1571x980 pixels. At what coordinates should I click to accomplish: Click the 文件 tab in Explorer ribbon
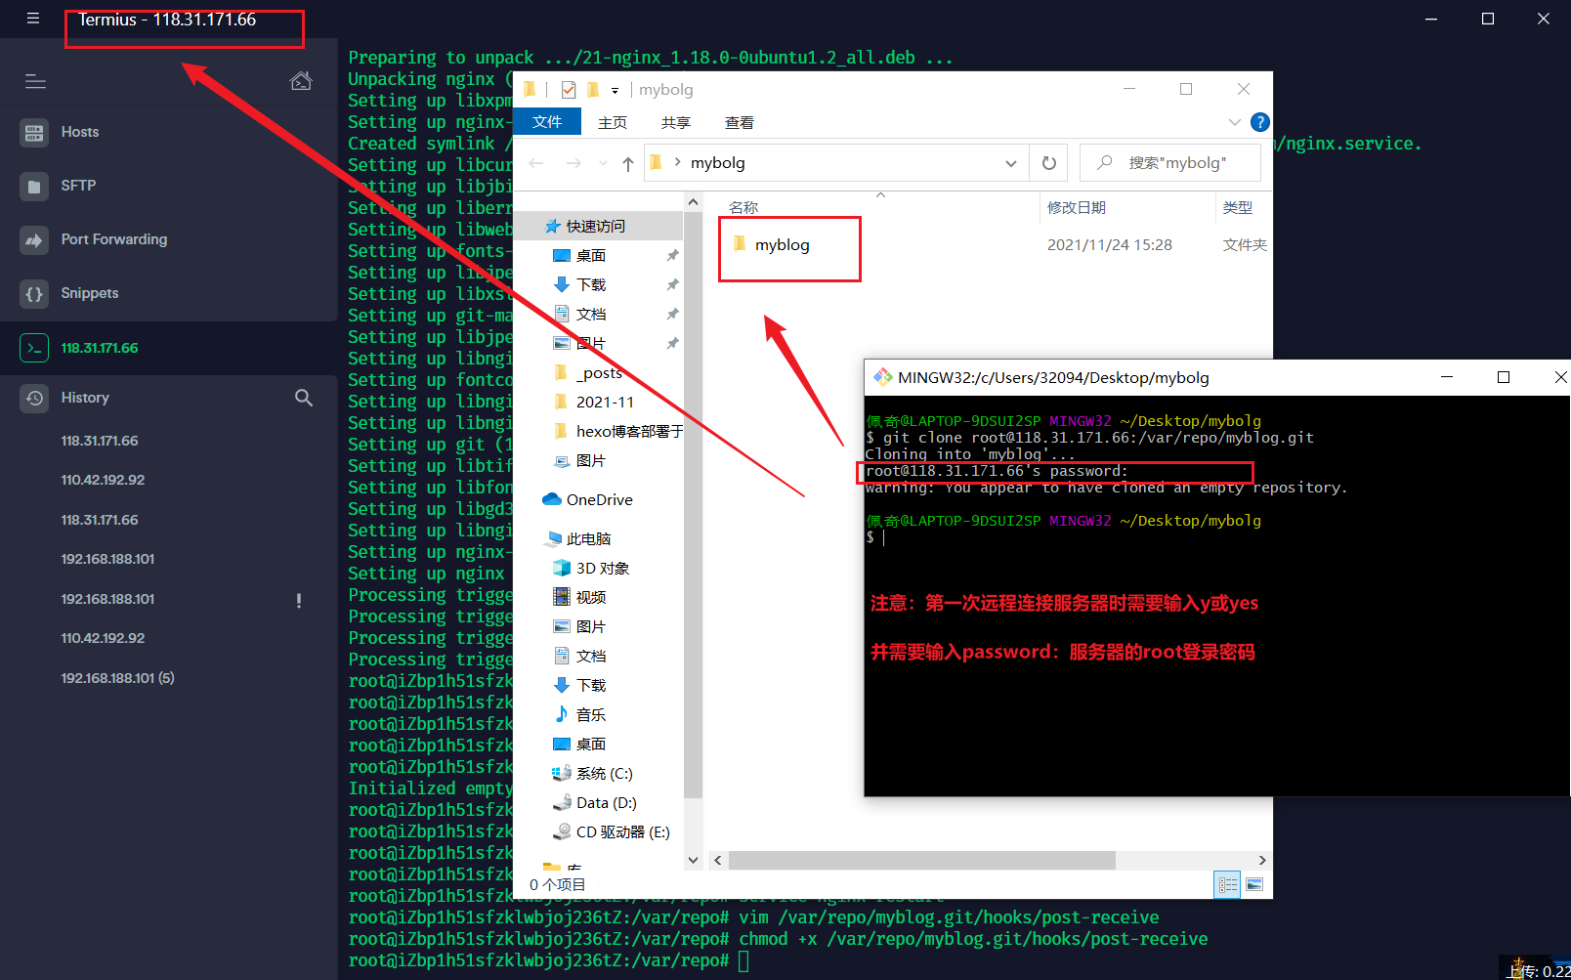547,122
